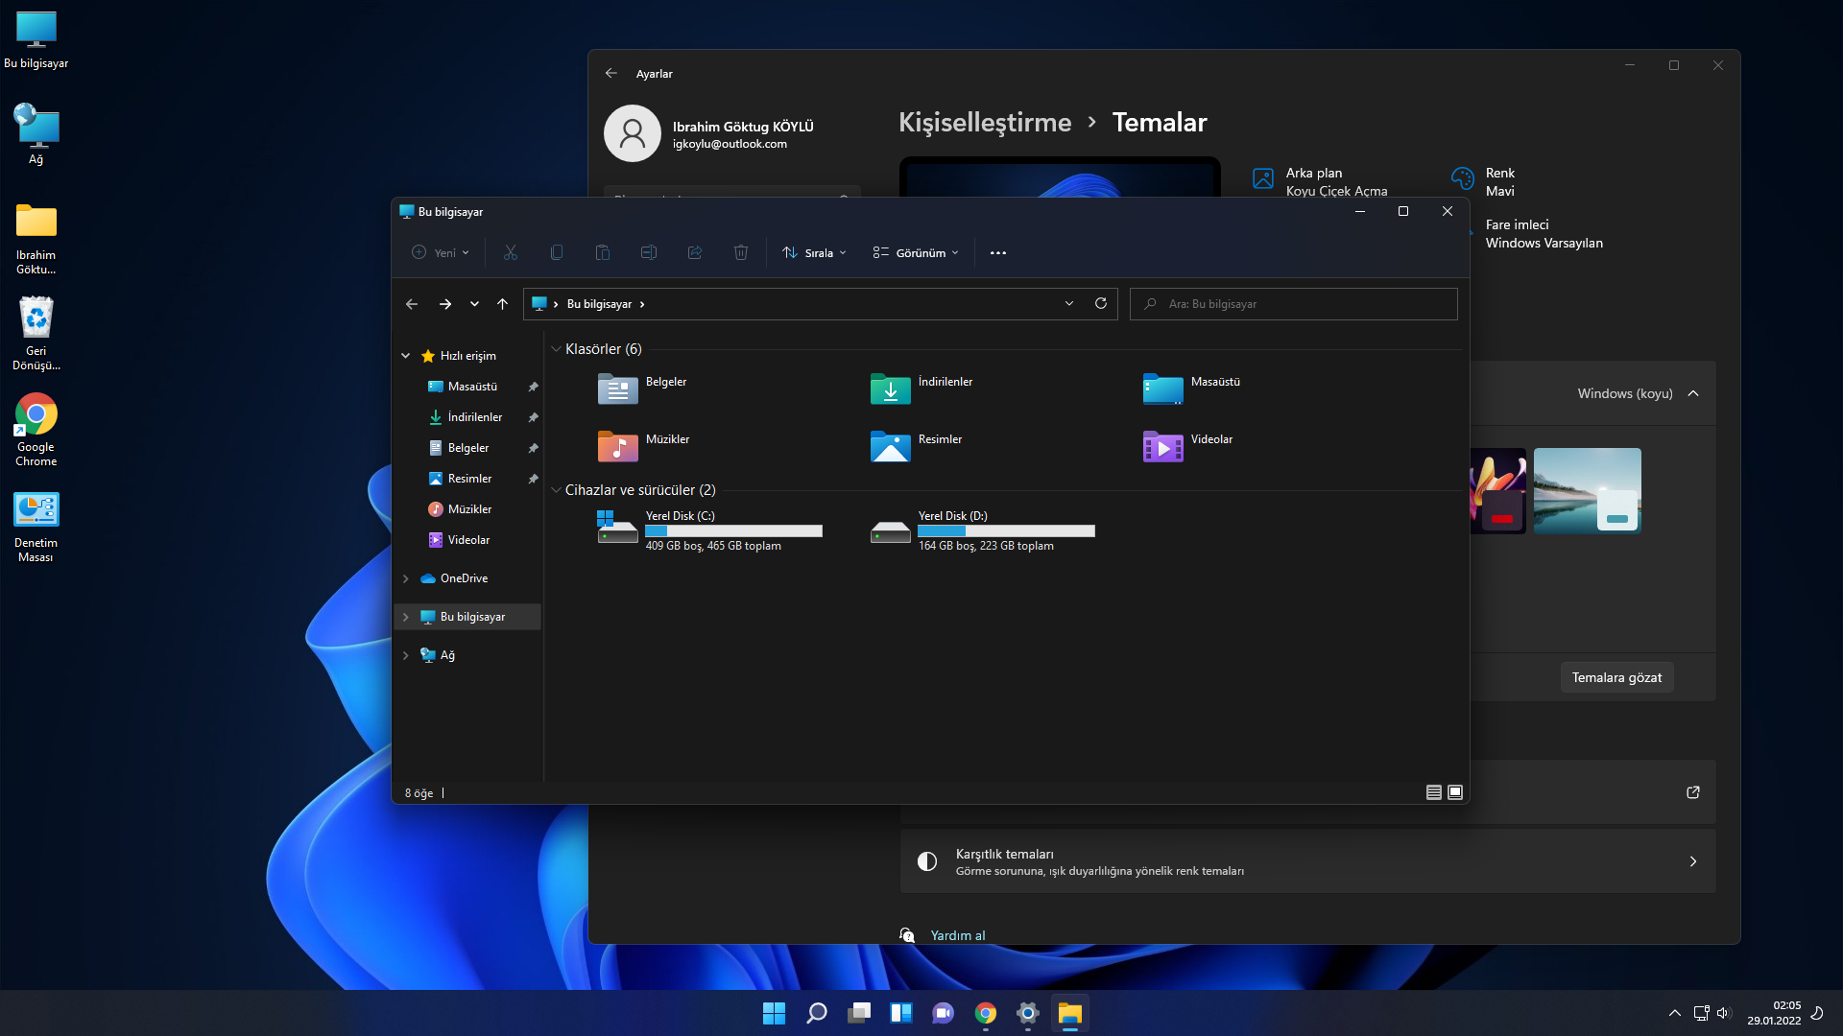
Task: Select Denetim Masası desktop icon
Action: coord(36,526)
